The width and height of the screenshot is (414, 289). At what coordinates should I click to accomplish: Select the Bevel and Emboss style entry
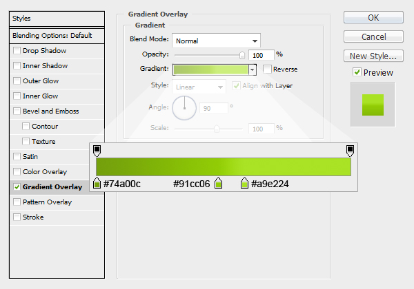pyautogui.click(x=50, y=111)
